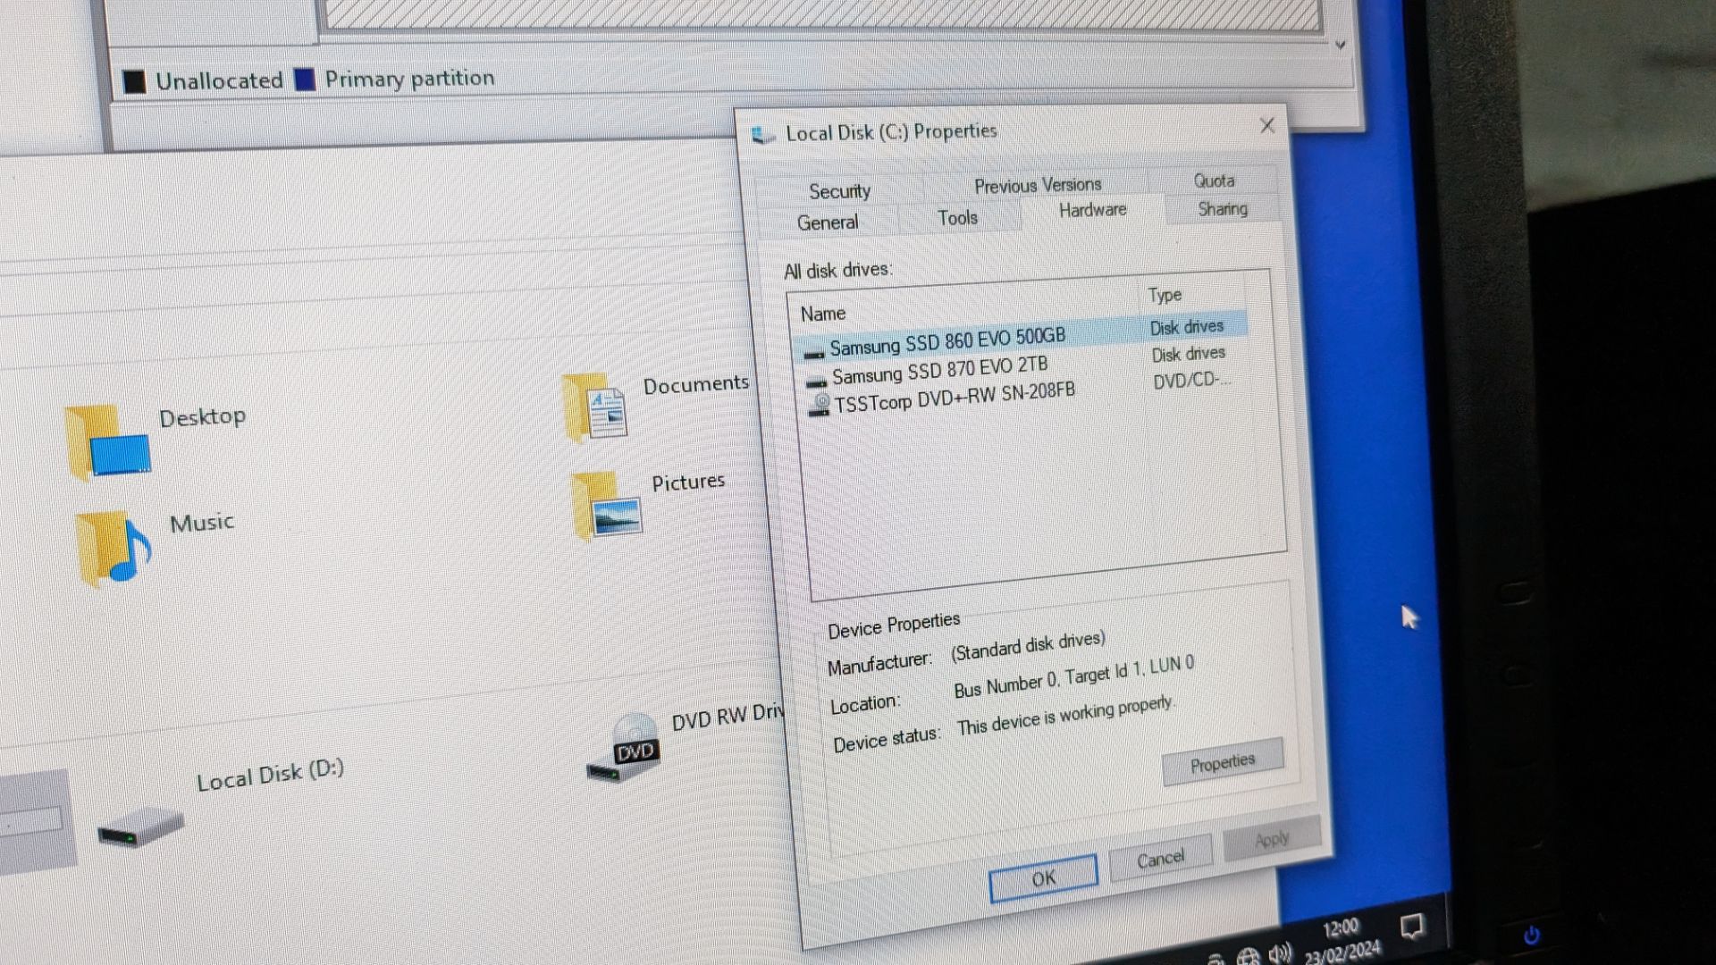Click the black Unallocated legend swatch

click(x=134, y=82)
